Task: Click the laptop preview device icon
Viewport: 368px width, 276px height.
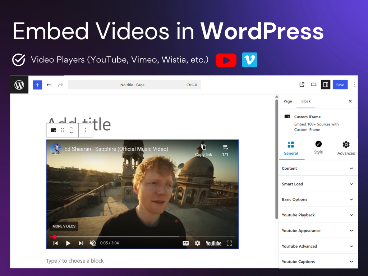Action: pos(314,85)
